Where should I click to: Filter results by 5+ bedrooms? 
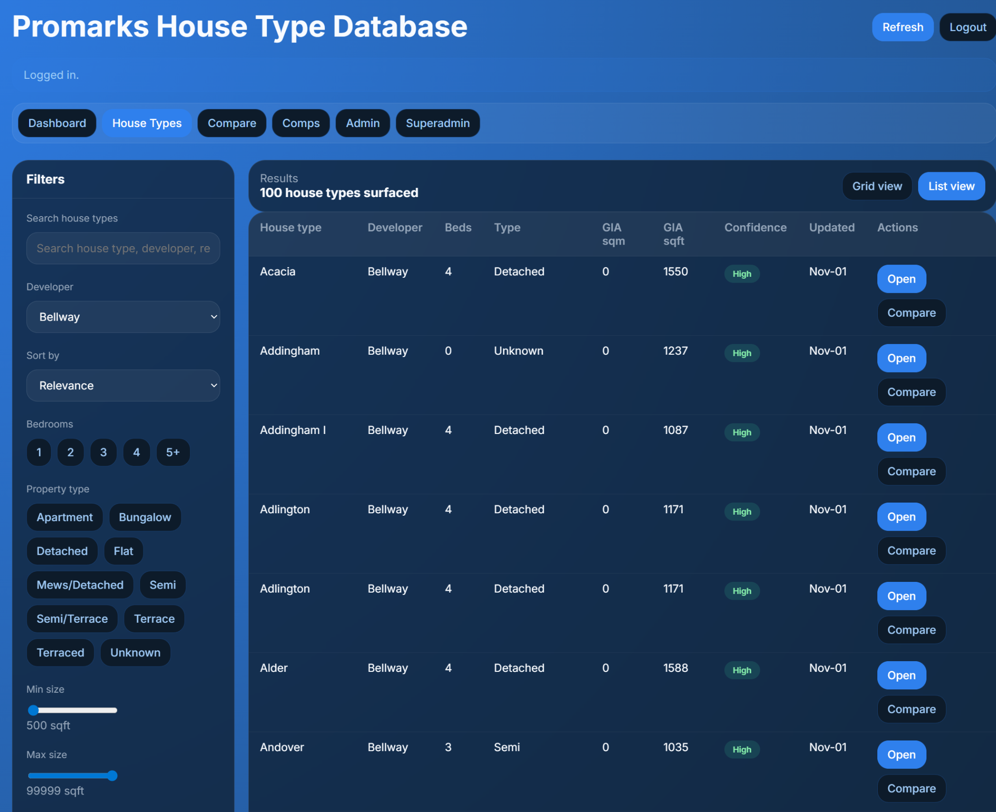pyautogui.click(x=173, y=452)
